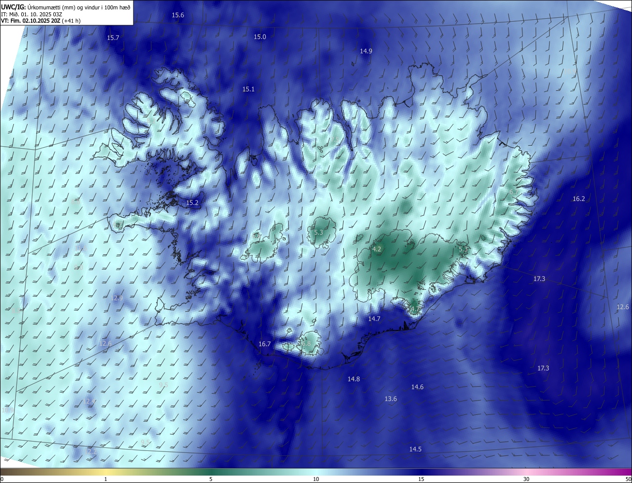
Task: Click the 12.2 value label
Action: pos(91,451)
